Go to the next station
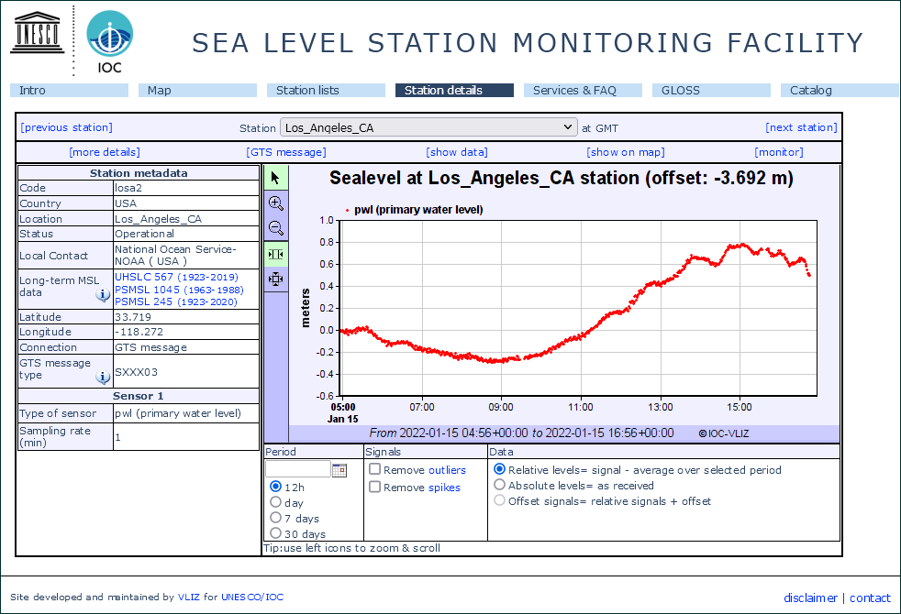The width and height of the screenshot is (901, 614). [x=801, y=127]
